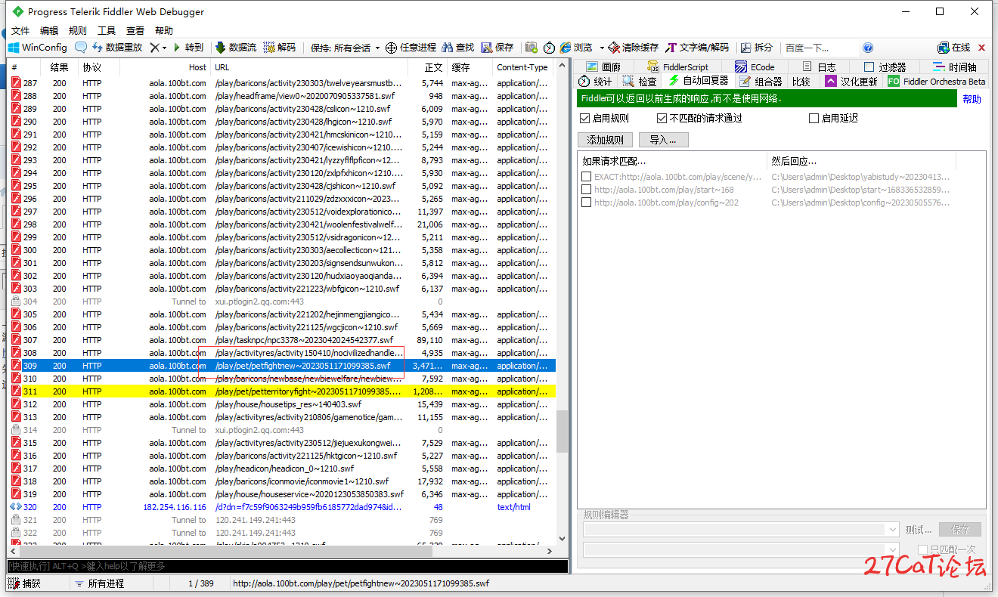Image resolution: width=998 pixels, height=597 pixels.
Task: Switch to the 汉化更新 tab
Action: pos(852,81)
